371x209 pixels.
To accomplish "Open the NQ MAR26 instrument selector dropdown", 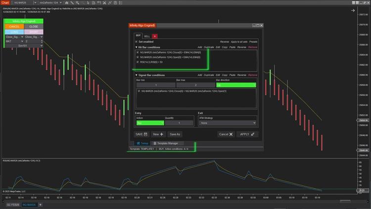I will click(35, 2).
